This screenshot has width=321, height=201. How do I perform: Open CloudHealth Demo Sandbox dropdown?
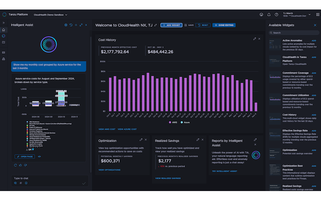(x=50, y=15)
